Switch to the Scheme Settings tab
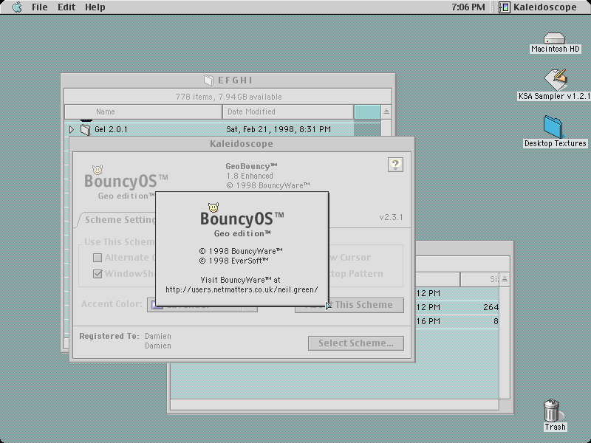Screen dimensions: 591x443 click(117, 219)
